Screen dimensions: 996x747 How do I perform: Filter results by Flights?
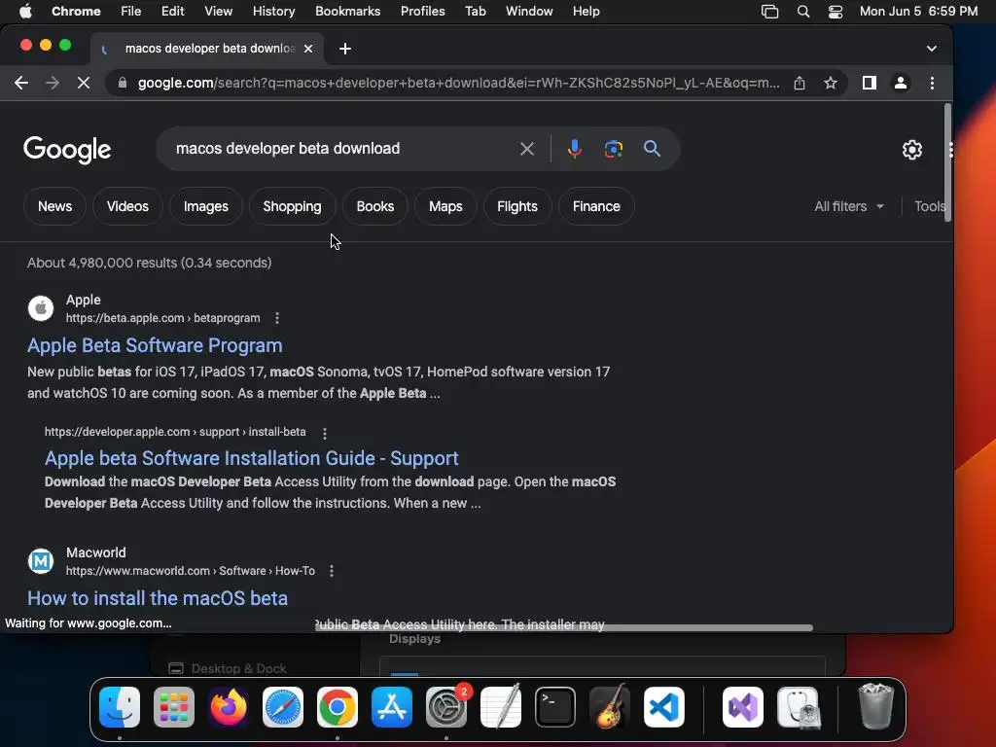(517, 206)
